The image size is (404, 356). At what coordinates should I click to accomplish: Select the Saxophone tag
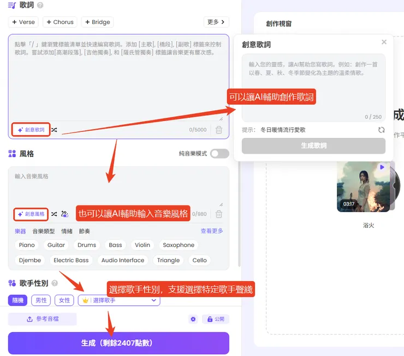179,245
